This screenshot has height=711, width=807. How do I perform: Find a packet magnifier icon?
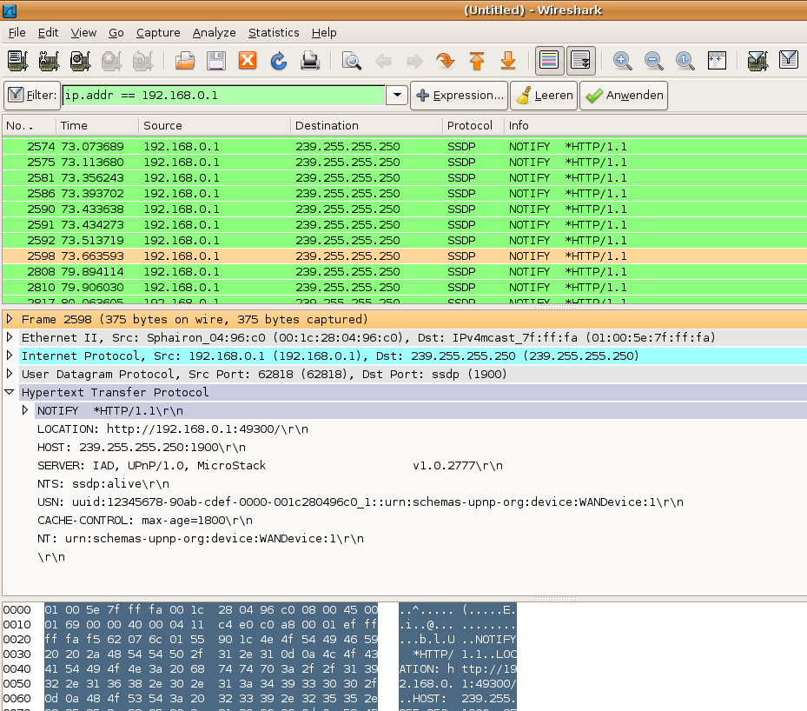point(352,61)
